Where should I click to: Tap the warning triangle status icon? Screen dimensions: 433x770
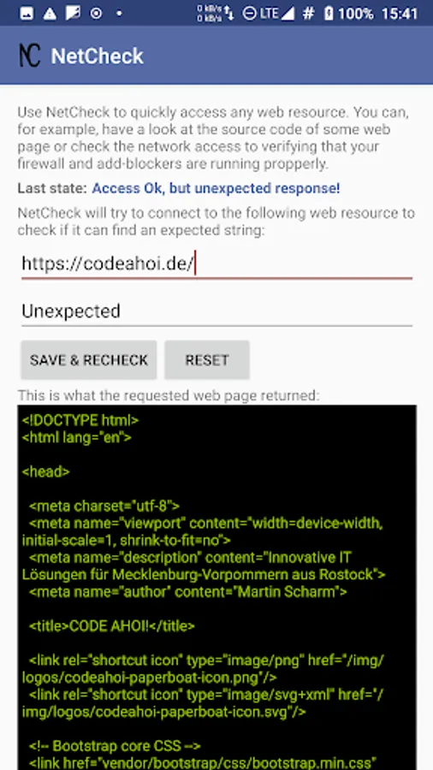[x=50, y=14]
